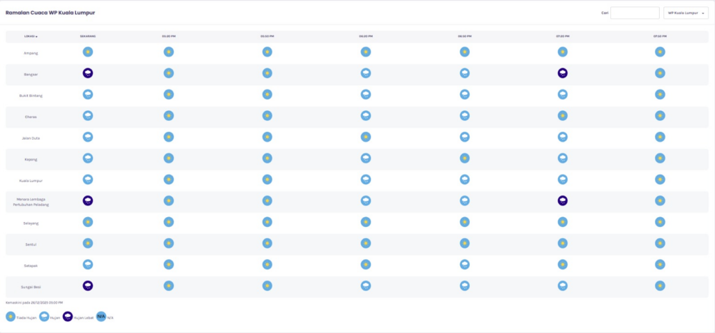Click Jalan Duta's rain icon under Sekarang
The image size is (715, 333).
tap(88, 137)
